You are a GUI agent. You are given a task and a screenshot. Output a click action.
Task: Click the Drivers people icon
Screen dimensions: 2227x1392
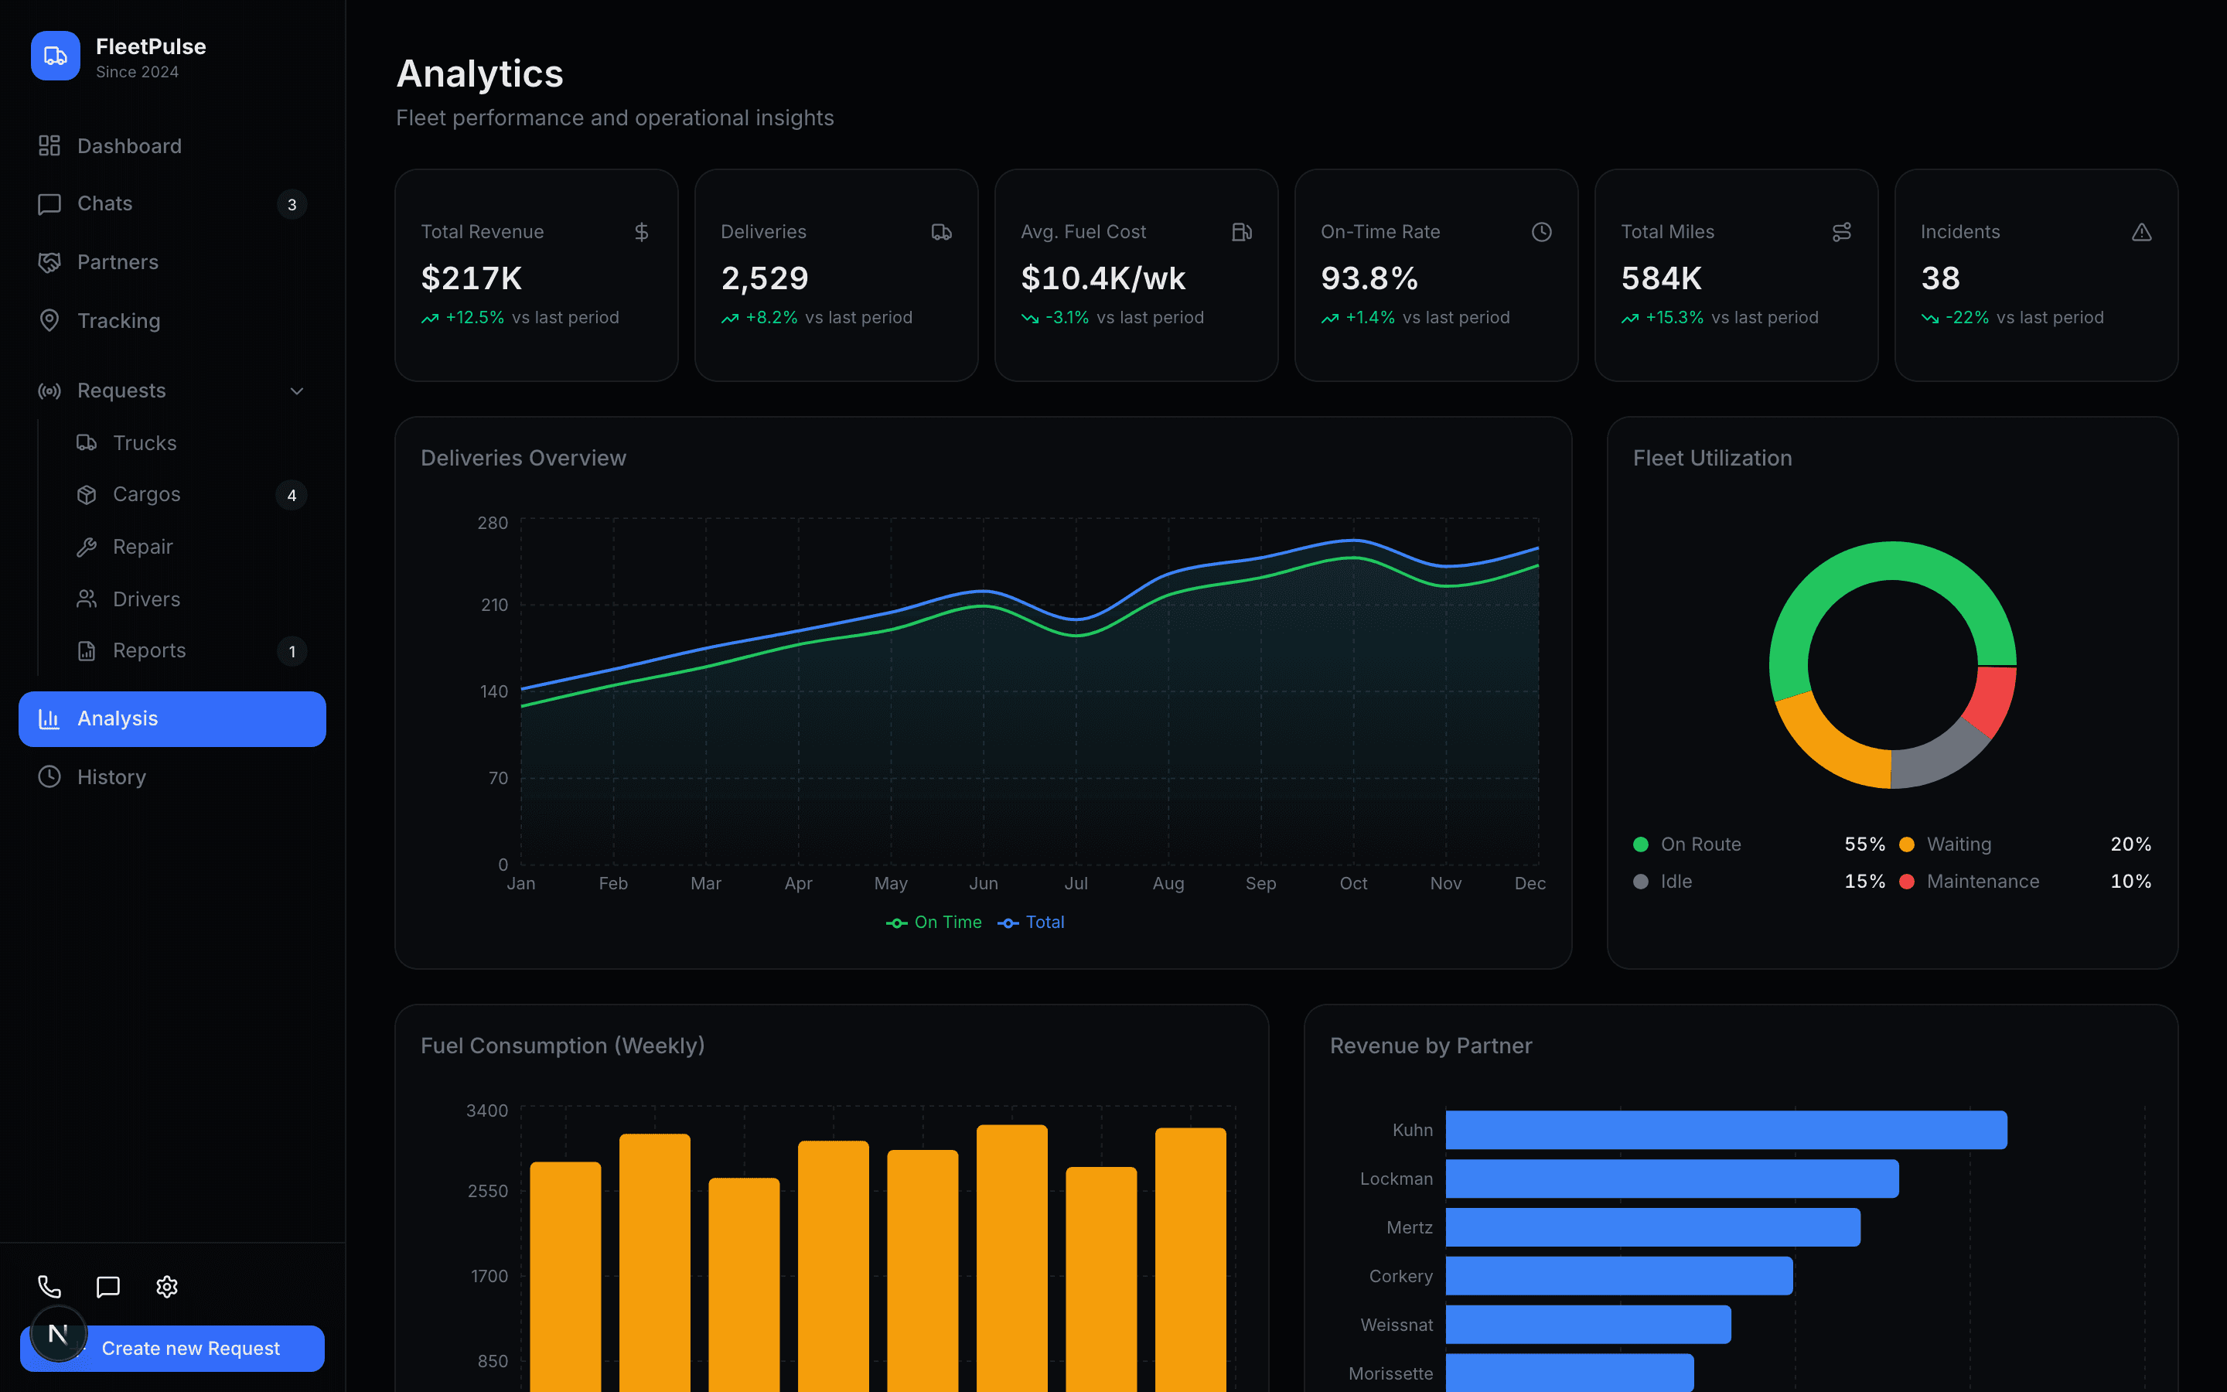(x=87, y=599)
